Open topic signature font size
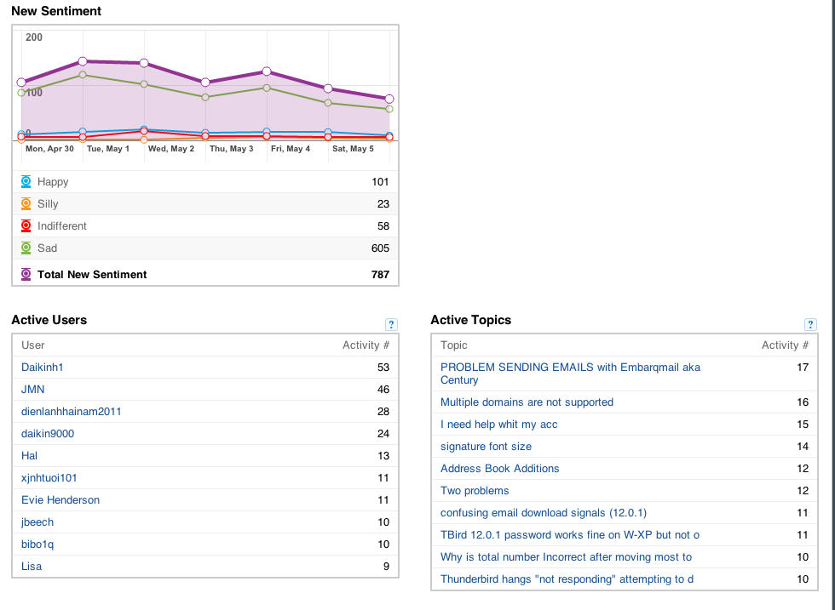The width and height of the screenshot is (835, 610). pos(486,447)
